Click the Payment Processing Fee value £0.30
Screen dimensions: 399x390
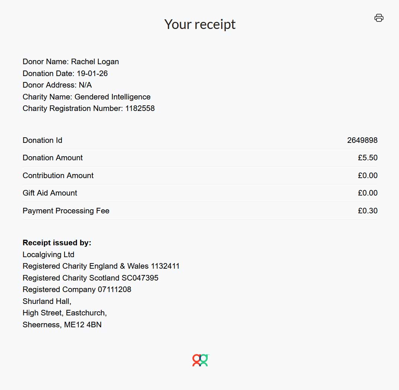367,211
